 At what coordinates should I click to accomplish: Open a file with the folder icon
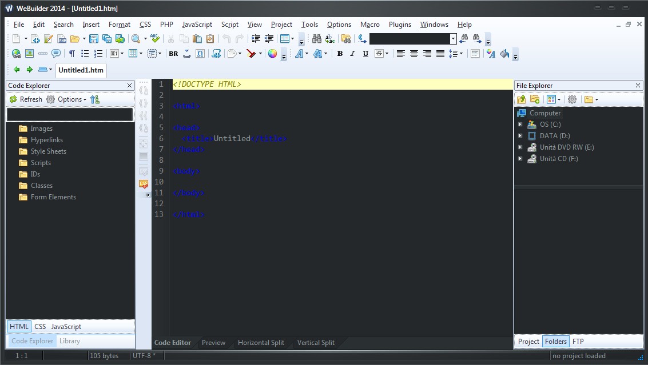click(75, 39)
